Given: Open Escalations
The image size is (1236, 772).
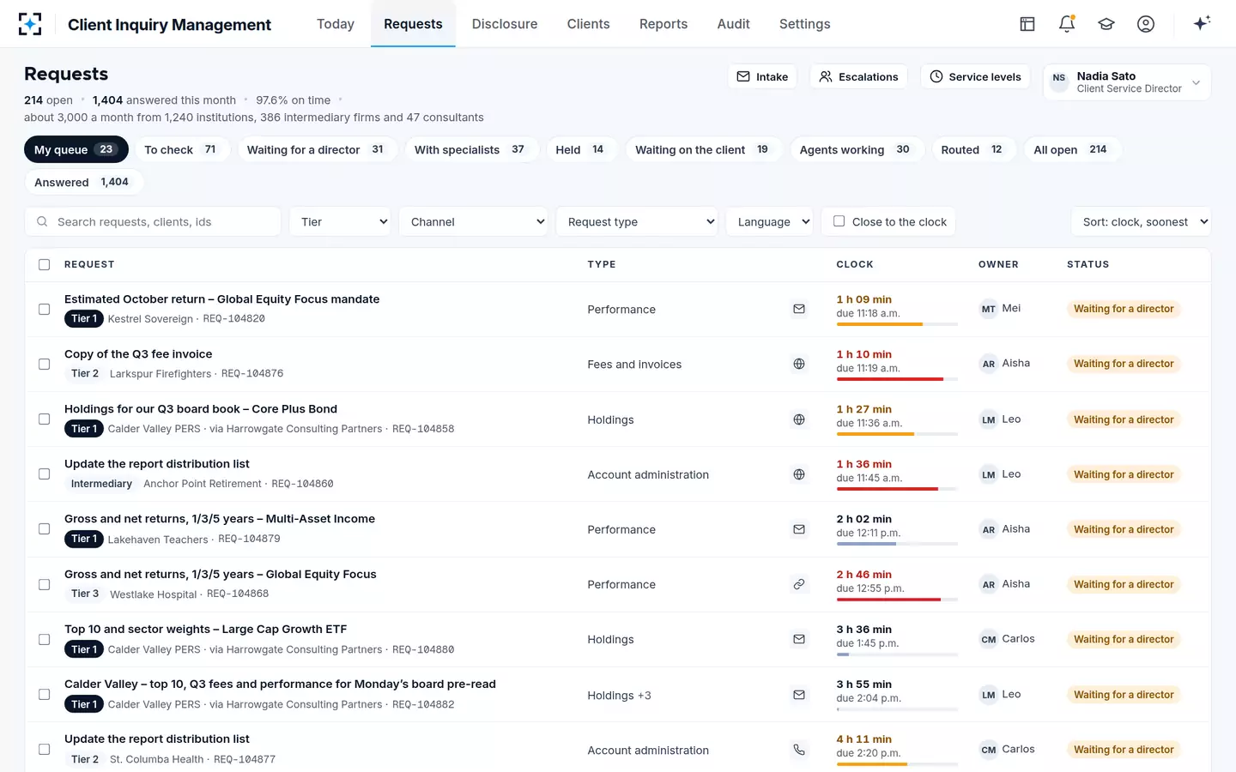Looking at the screenshot, I should tap(858, 76).
